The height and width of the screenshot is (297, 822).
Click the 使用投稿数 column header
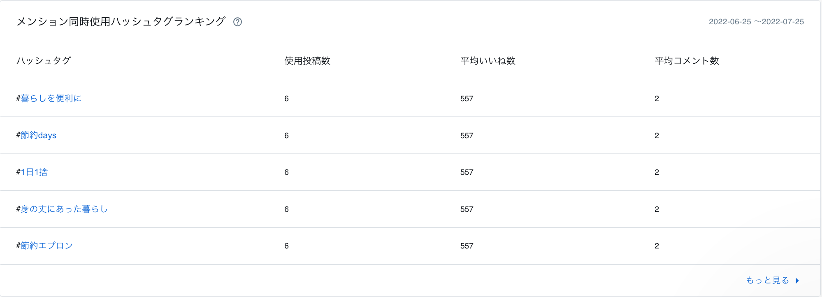pyautogui.click(x=307, y=61)
